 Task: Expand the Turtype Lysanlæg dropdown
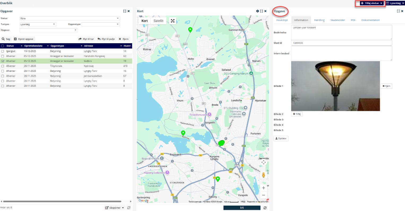pos(38,24)
